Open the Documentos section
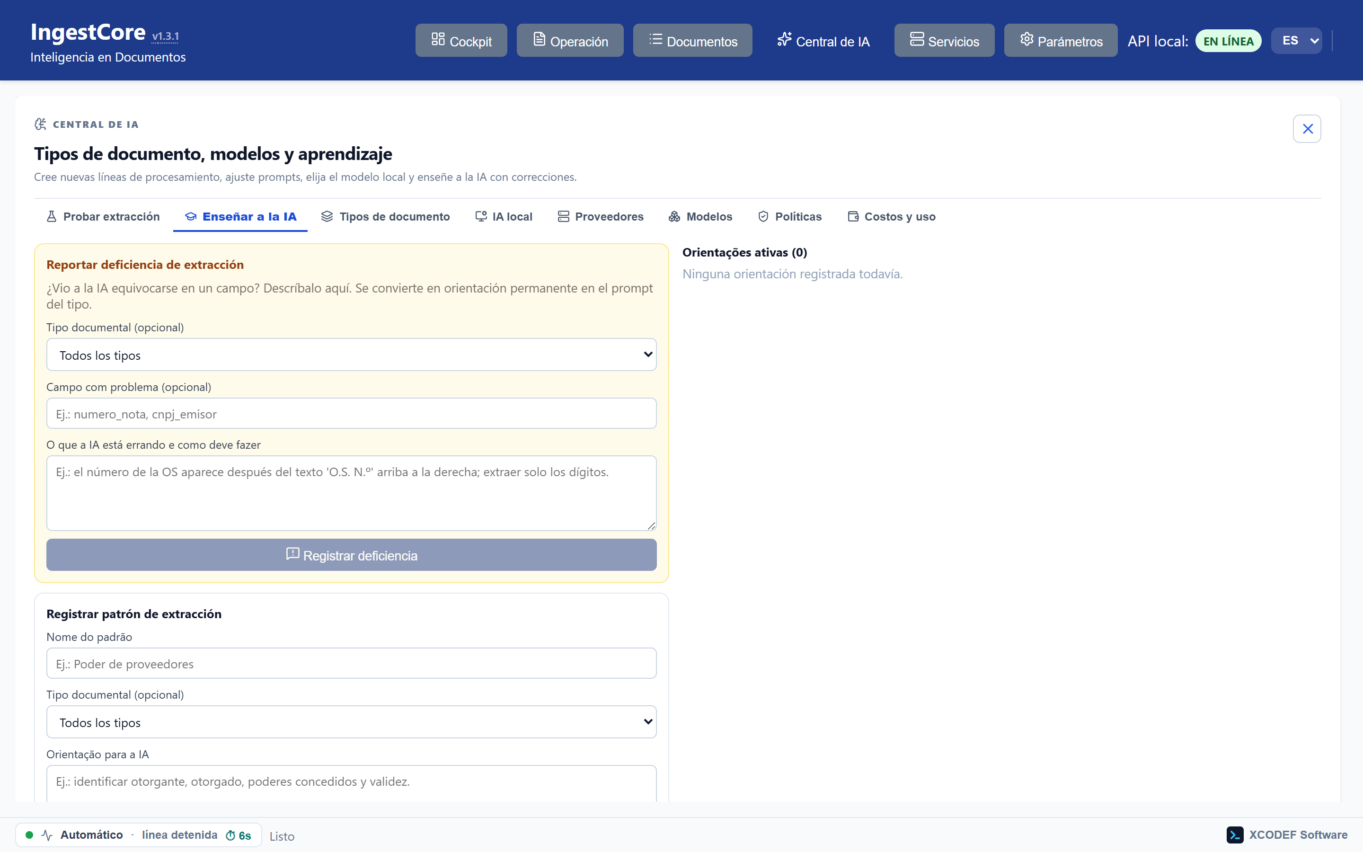 pyautogui.click(x=692, y=41)
